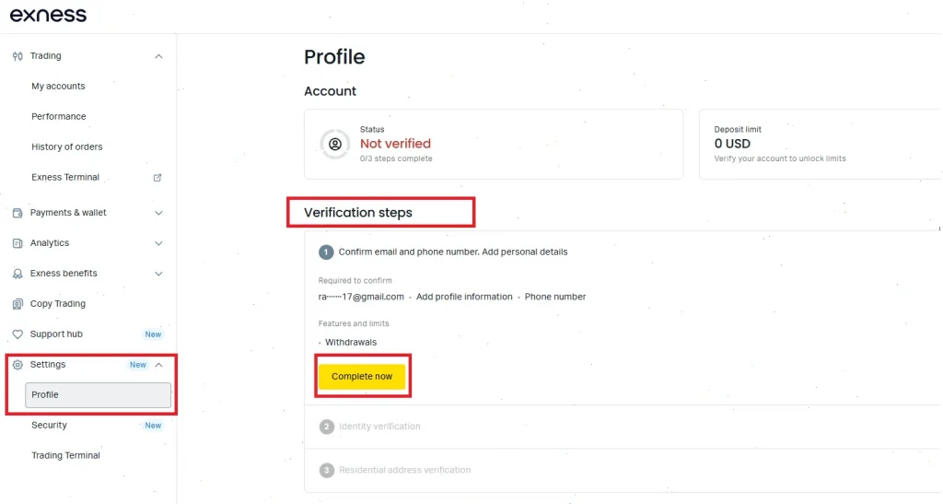The image size is (943, 504).
Task: Click the Trading candlestick icon
Action: 17,56
